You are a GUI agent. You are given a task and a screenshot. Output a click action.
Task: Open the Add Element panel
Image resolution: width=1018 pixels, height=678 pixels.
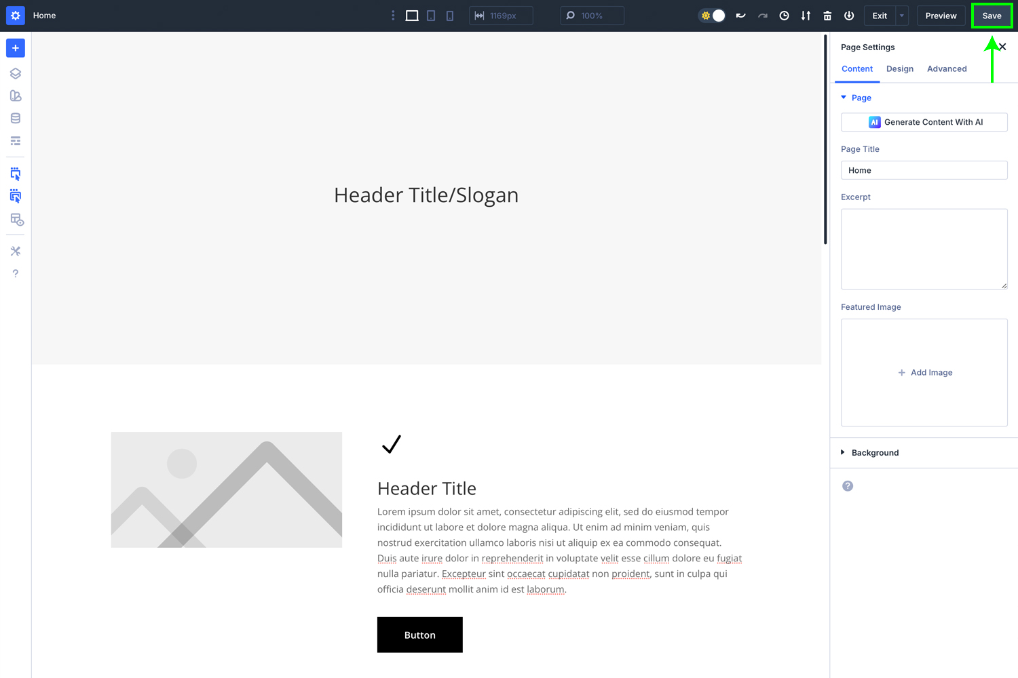[15, 47]
